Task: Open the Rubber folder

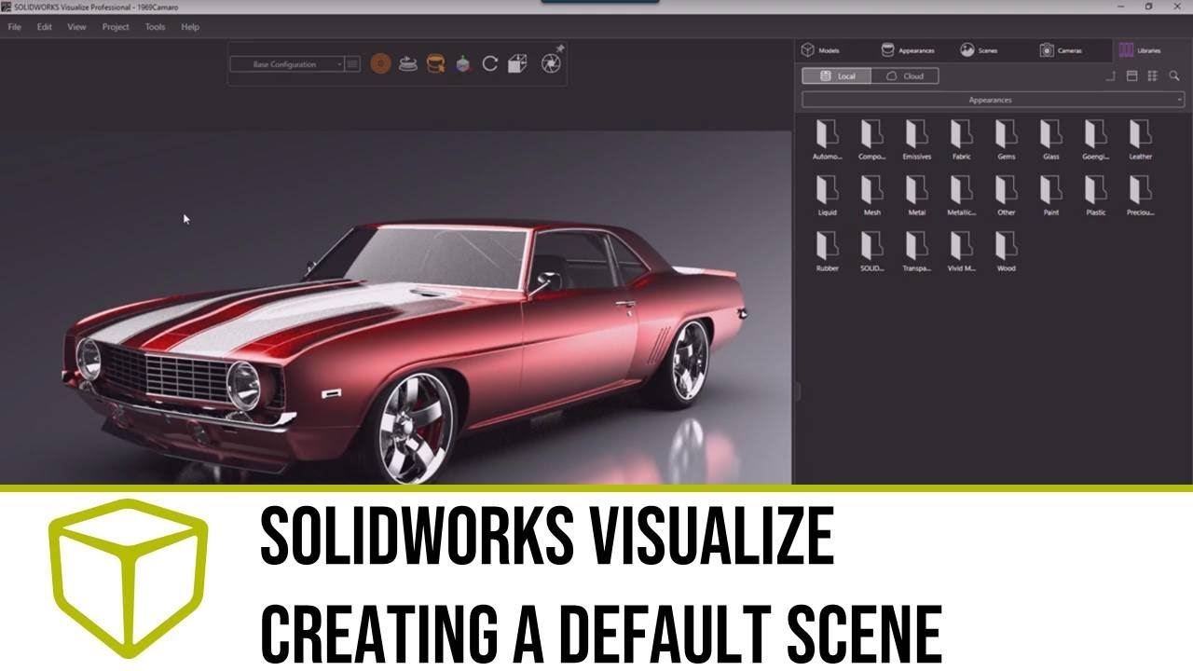Action: coord(827,252)
